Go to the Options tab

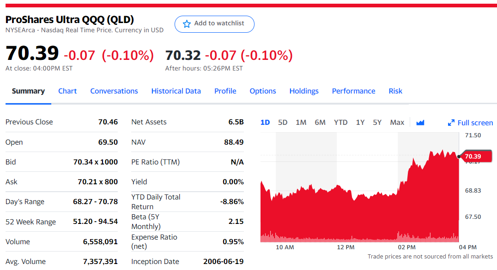pos(263,91)
